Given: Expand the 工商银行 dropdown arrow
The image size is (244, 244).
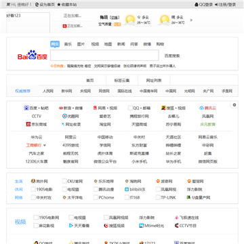Looking at the screenshot, I should (45, 145).
